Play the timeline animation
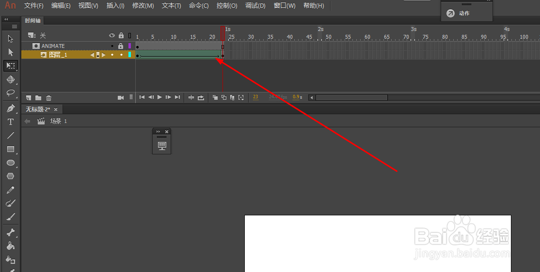The height and width of the screenshot is (272, 540). pyautogui.click(x=159, y=97)
